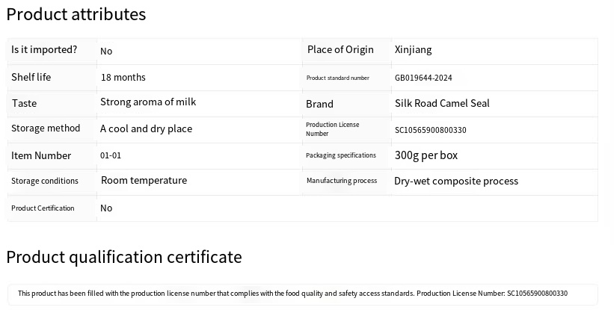Viewport: 614px width, 310px height.
Task: Select 'Room temperature' storage conditions value
Action: (144, 180)
